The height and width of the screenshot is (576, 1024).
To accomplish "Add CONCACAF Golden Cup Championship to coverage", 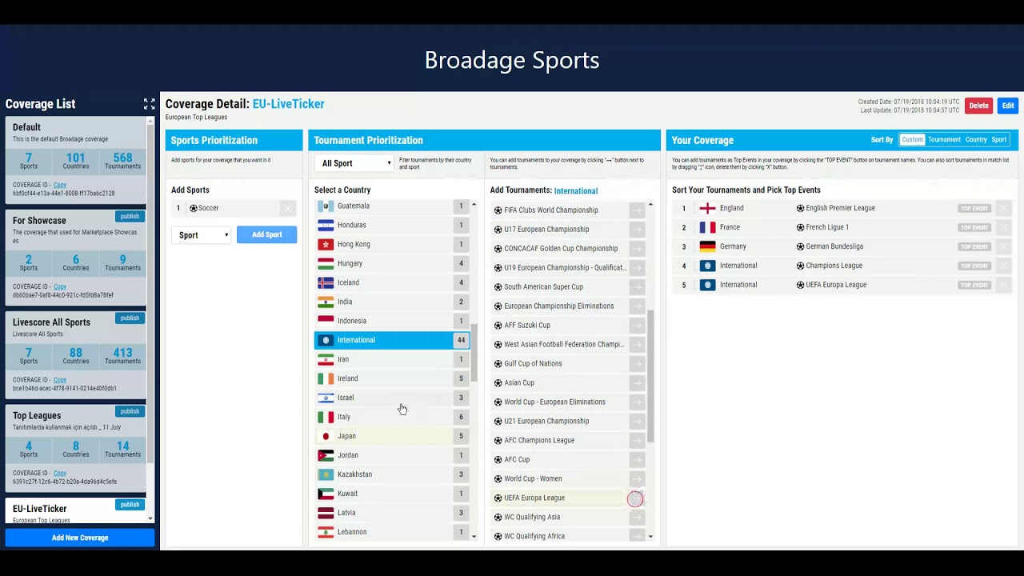I will [x=637, y=249].
